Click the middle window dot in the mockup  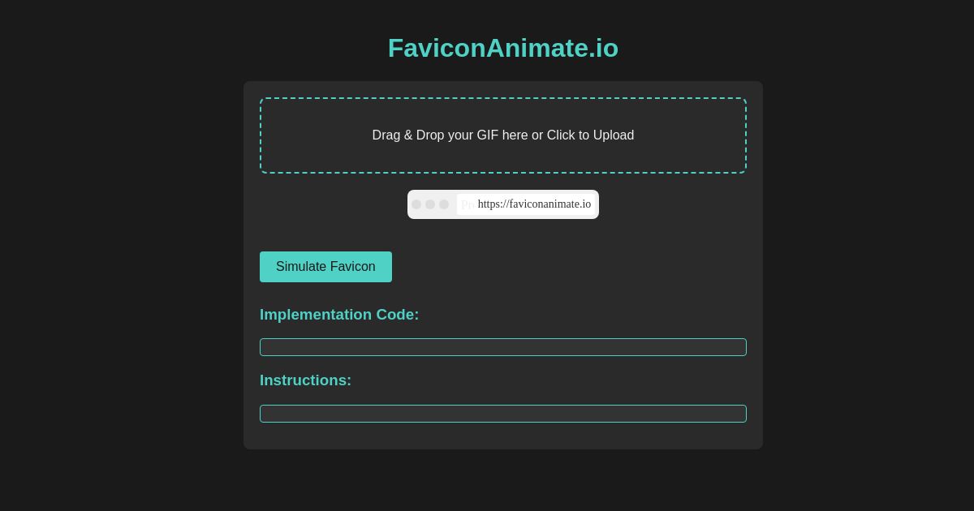(430, 204)
